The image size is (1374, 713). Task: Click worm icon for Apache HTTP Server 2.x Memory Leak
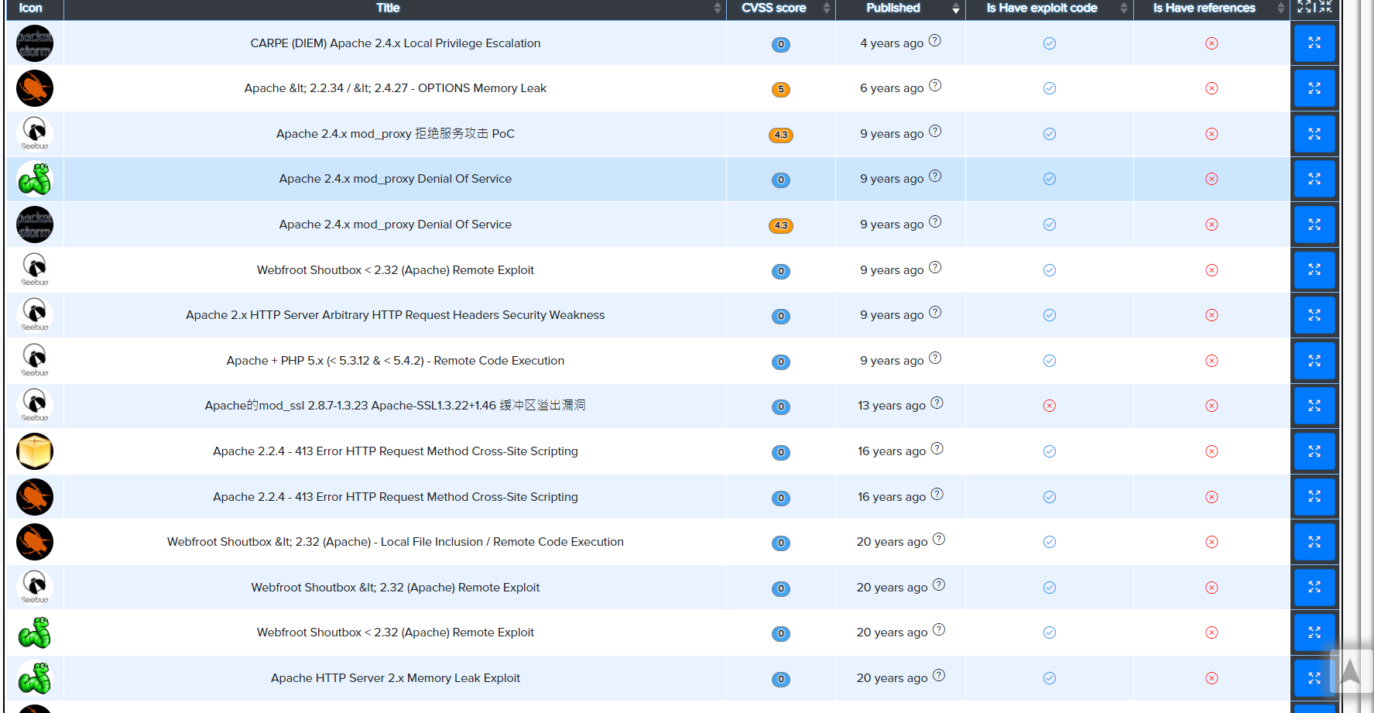pos(35,678)
